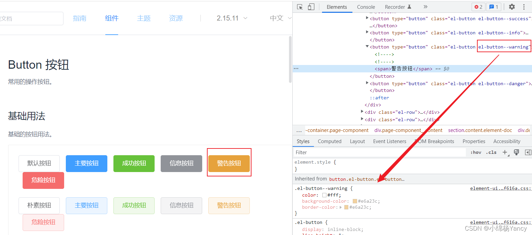
Task: Select the Styles pane tab
Action: pyautogui.click(x=303, y=141)
